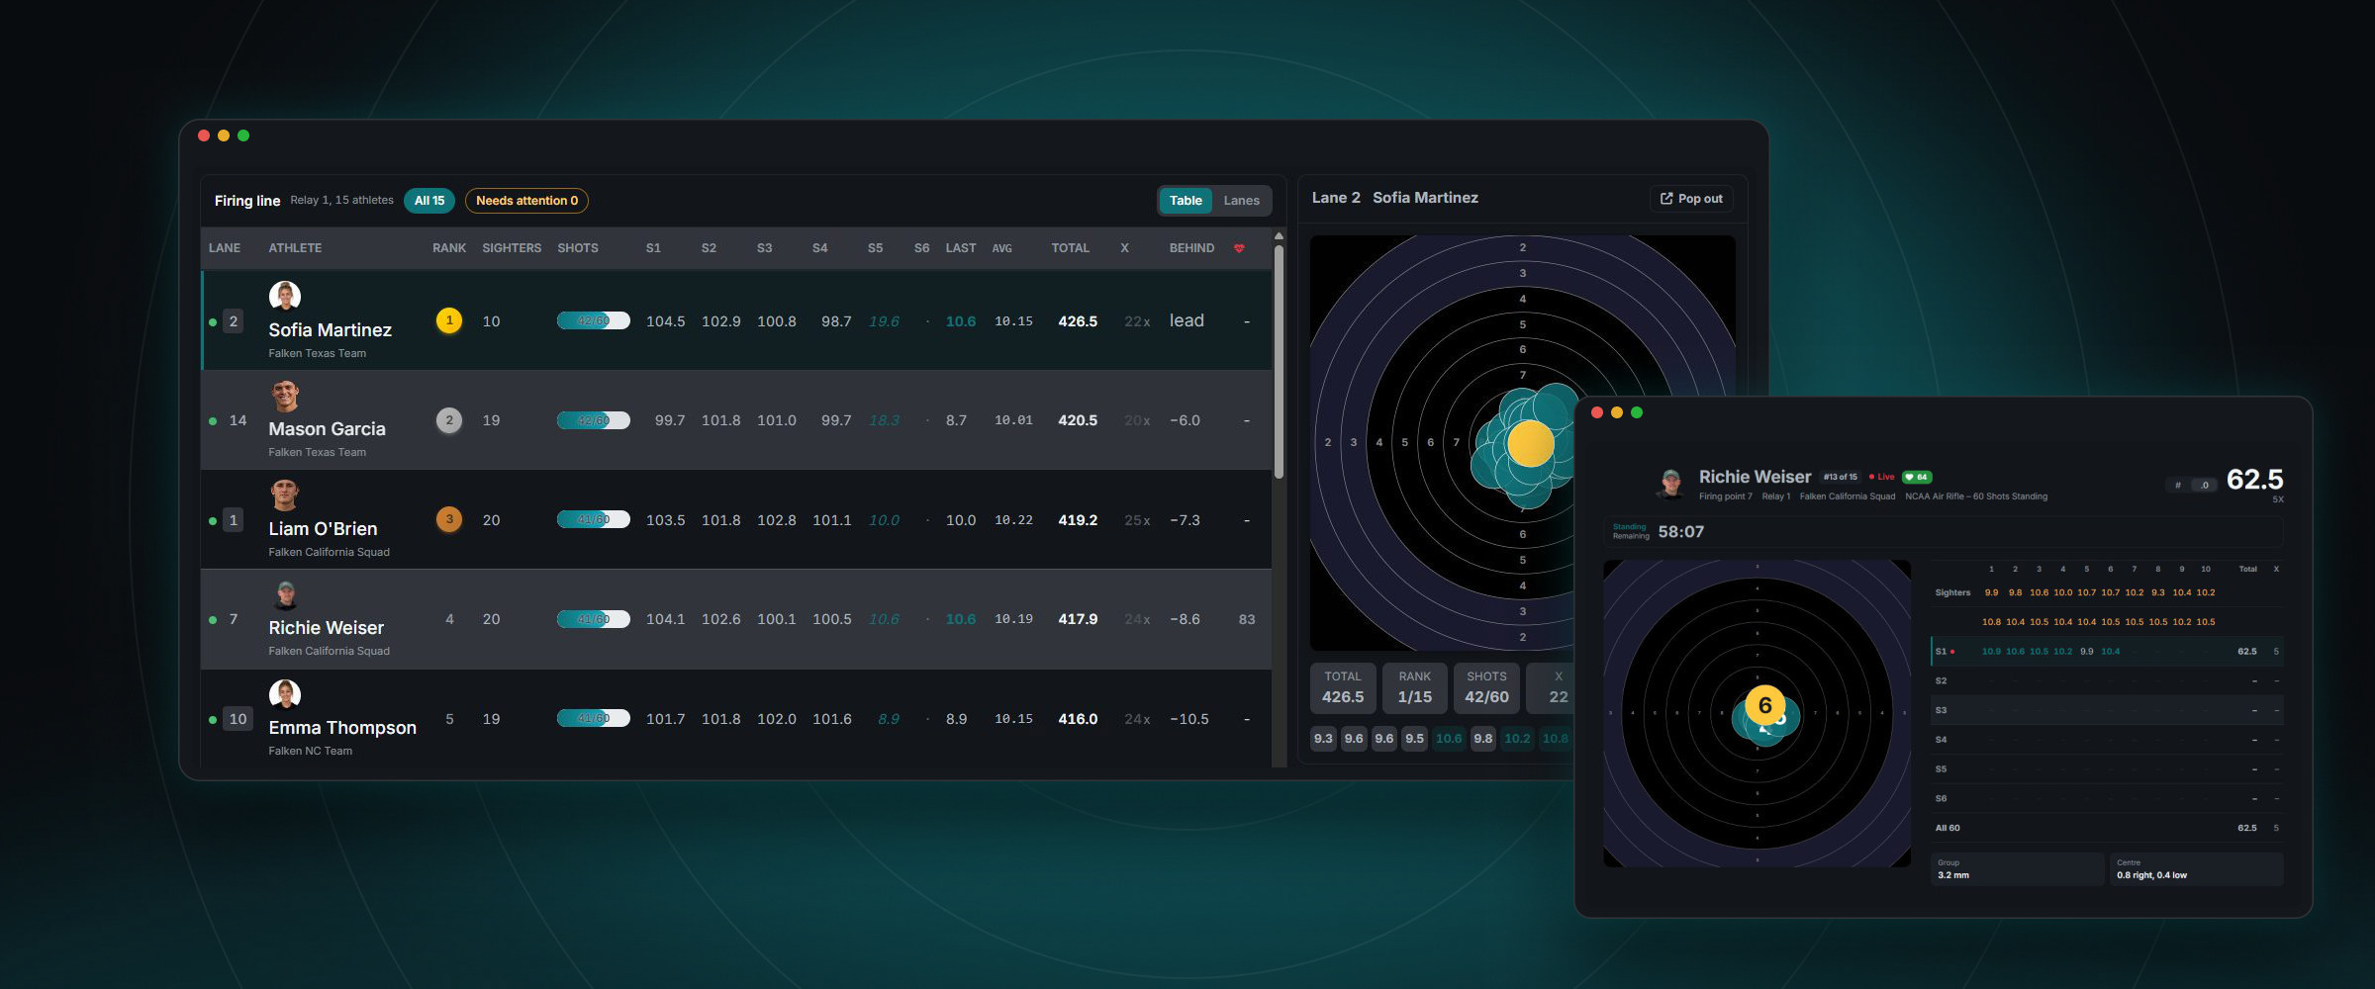Click Liam O'Brien's avatar photo
This screenshot has width=2375, height=989.
(x=285, y=494)
